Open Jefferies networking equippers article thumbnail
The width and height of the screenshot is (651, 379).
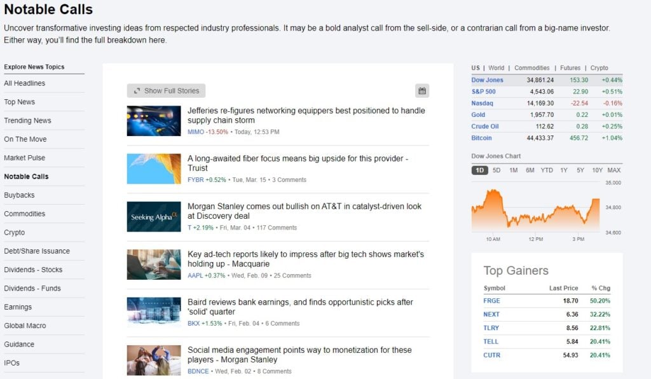click(154, 121)
